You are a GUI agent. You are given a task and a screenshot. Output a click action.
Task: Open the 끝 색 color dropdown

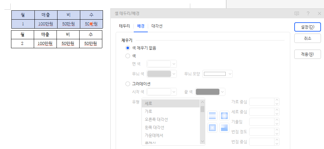[223, 92]
